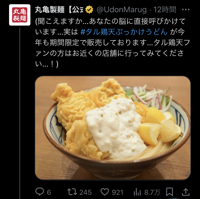The image size is (200, 199).
Task: Open hashtag #タル鶏天ぶっかけうどん
Action: pos(124,32)
